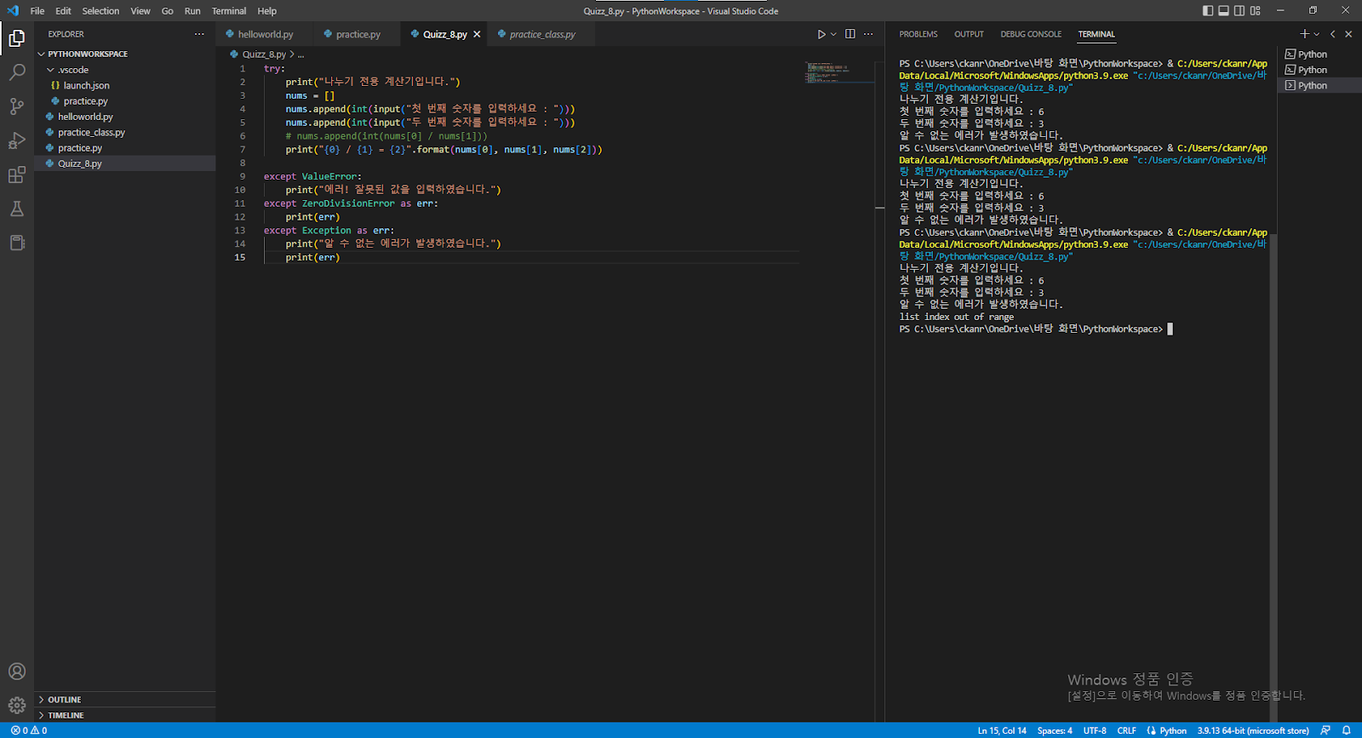
Task: Click the VS Code logo icon
Action: [13, 10]
